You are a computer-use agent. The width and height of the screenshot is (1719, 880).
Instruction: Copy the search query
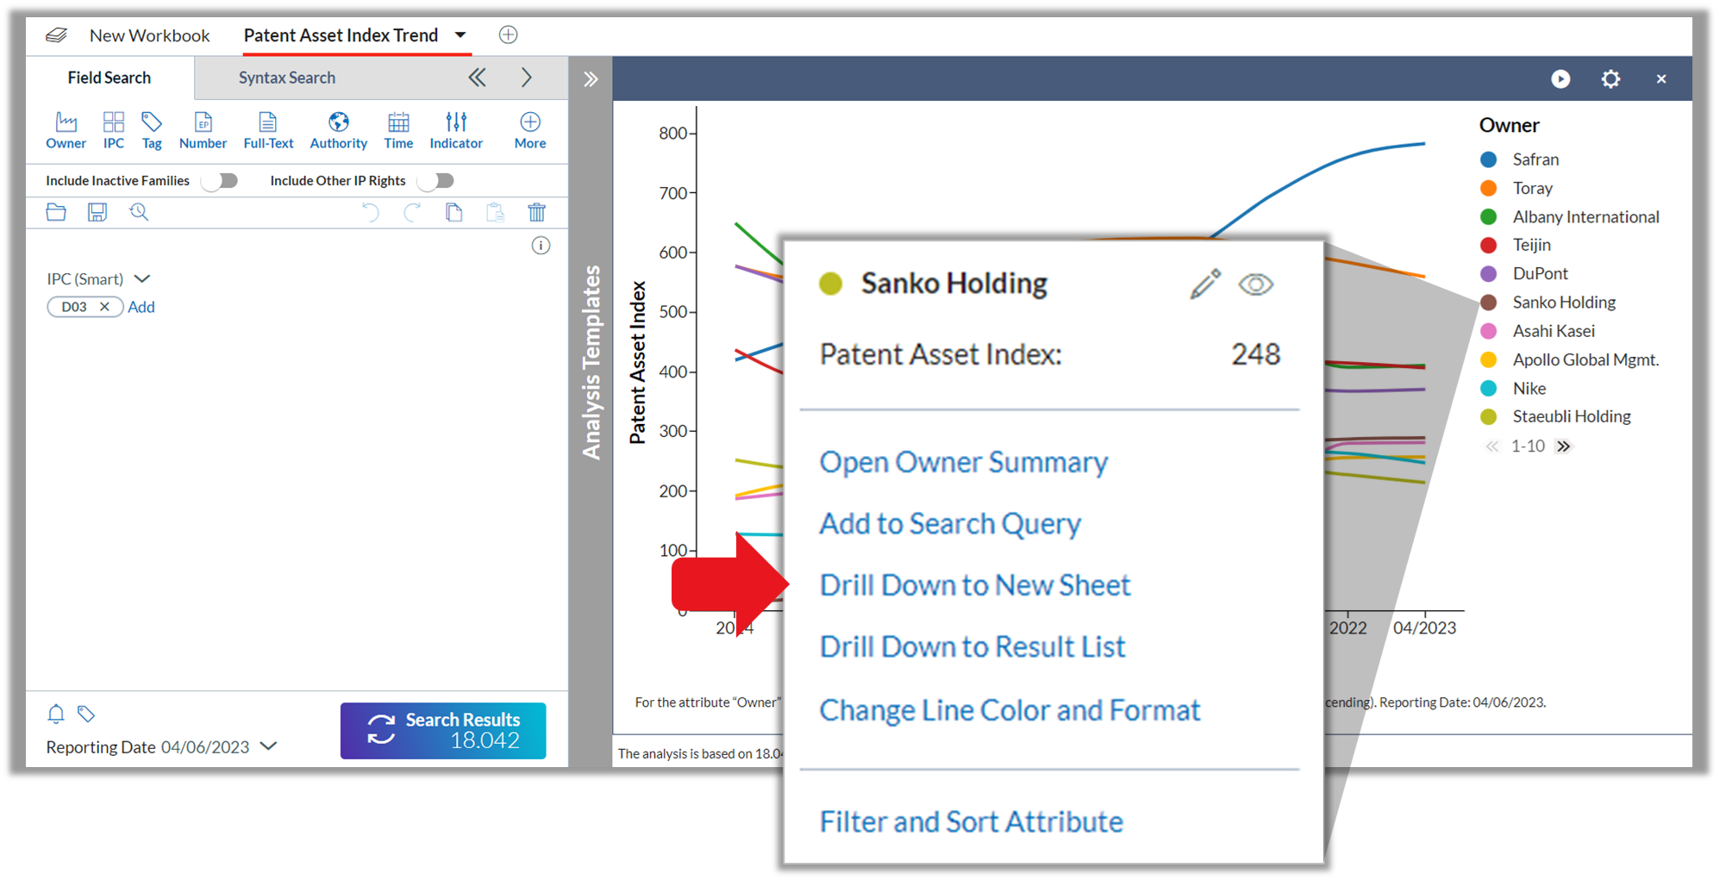click(x=453, y=212)
